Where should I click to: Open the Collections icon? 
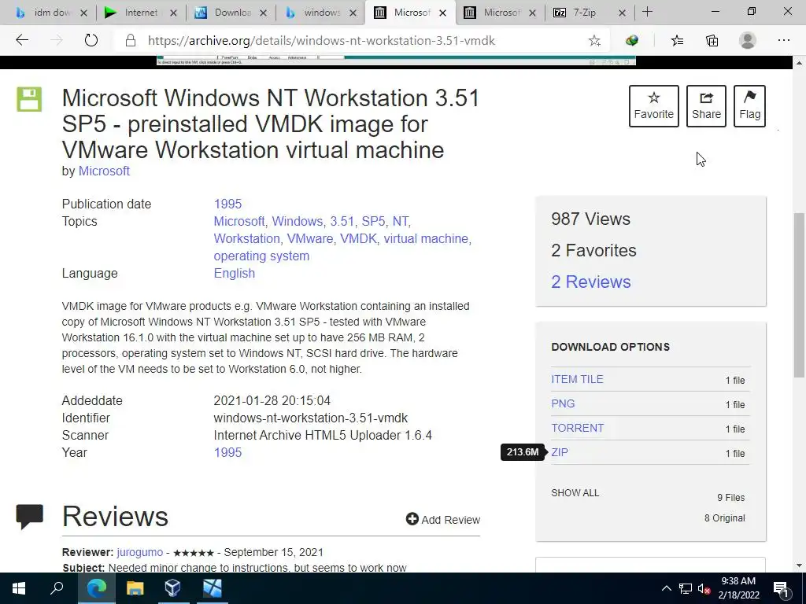(x=712, y=41)
